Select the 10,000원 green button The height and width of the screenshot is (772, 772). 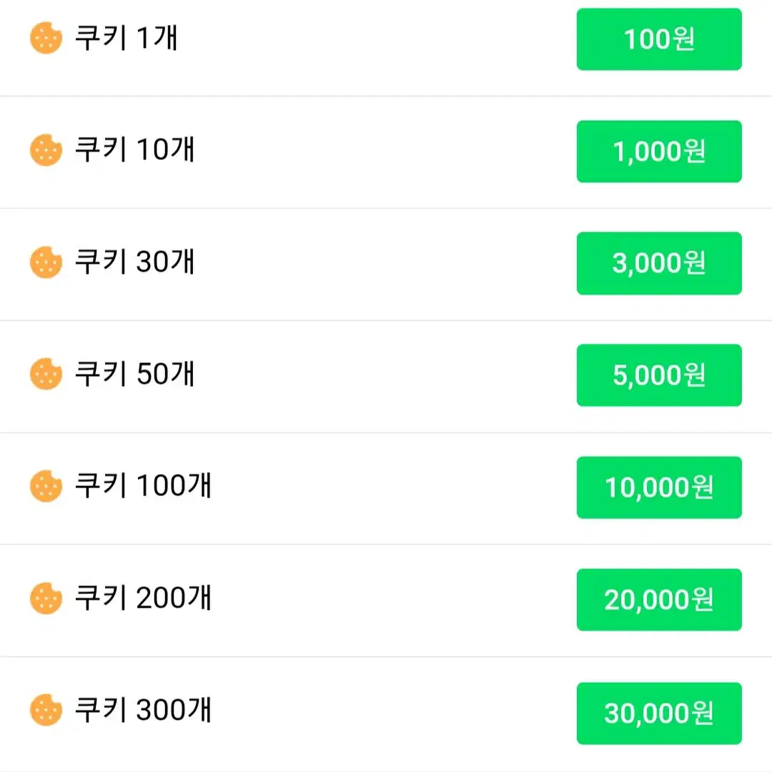coord(659,488)
